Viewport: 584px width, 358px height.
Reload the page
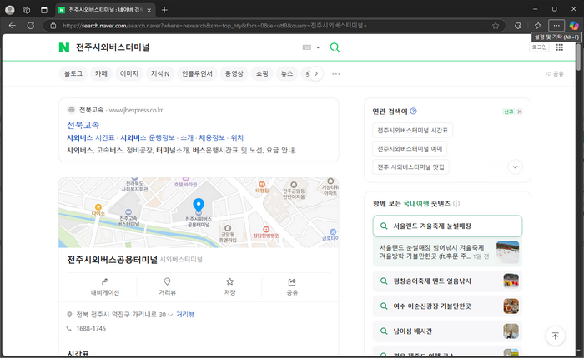[x=31, y=26]
